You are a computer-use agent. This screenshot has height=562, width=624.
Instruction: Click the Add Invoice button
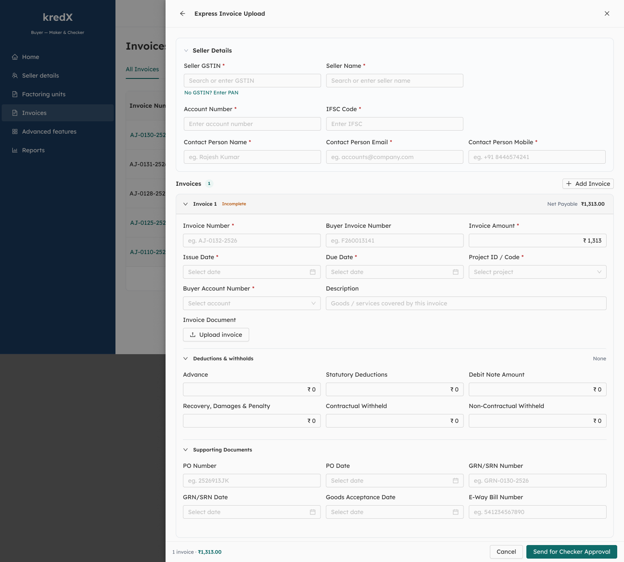(x=588, y=184)
